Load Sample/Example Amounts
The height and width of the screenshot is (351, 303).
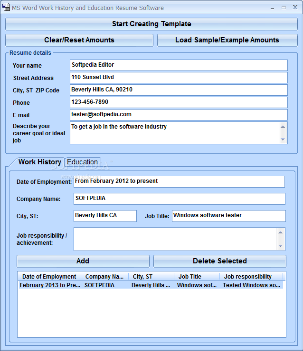[x=227, y=40]
